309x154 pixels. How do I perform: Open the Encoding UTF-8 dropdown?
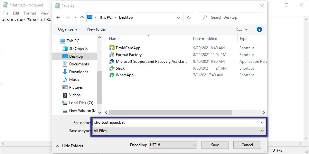(x=172, y=145)
